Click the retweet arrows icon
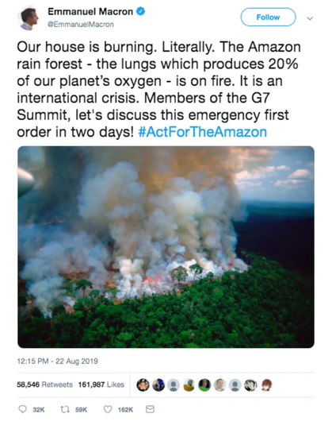This screenshot has width=332, height=429. [x=65, y=409]
